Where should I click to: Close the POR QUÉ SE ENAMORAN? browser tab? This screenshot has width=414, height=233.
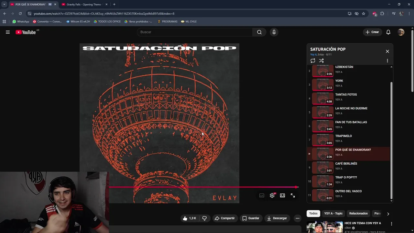coord(55,5)
